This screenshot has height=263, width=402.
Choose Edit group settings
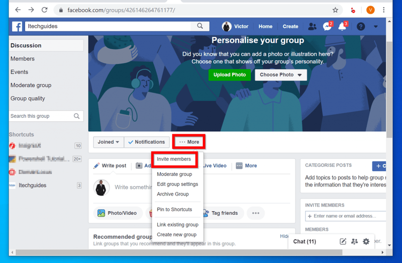[177, 184]
